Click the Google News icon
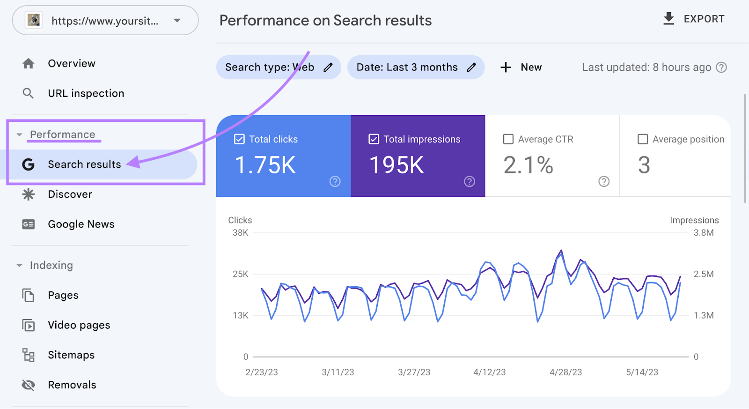Viewport: 749px width, 409px height. tap(29, 224)
